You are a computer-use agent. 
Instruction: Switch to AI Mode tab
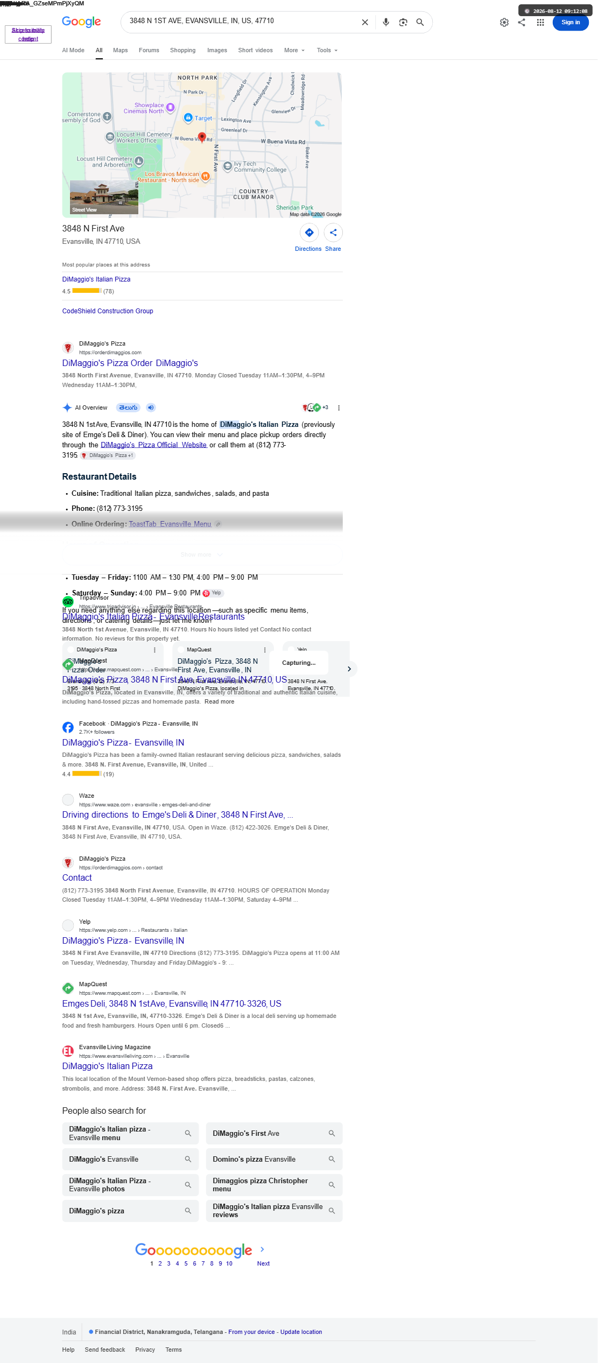pos(73,50)
